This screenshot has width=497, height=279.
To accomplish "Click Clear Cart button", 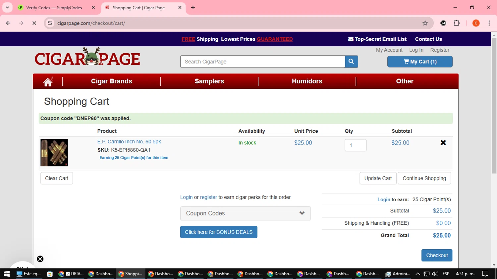I will (x=57, y=178).
